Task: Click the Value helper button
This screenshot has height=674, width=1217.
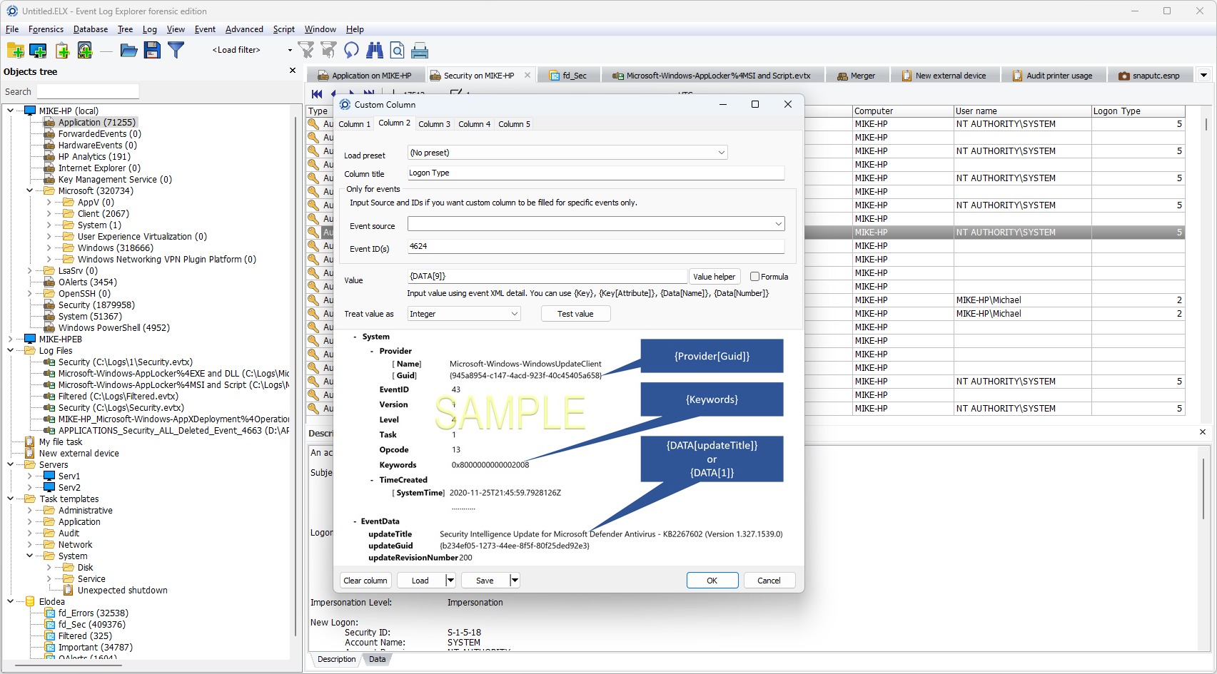Action: click(714, 277)
